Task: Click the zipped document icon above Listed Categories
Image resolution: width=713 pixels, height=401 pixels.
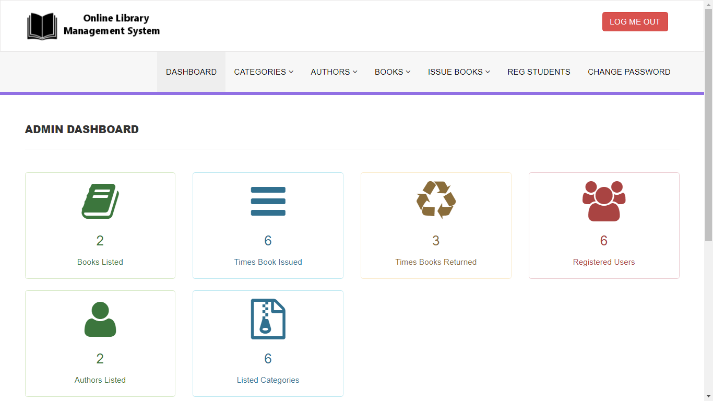Action: coord(268,319)
